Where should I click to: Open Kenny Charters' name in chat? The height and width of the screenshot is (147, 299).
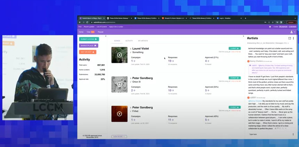tap(256, 61)
